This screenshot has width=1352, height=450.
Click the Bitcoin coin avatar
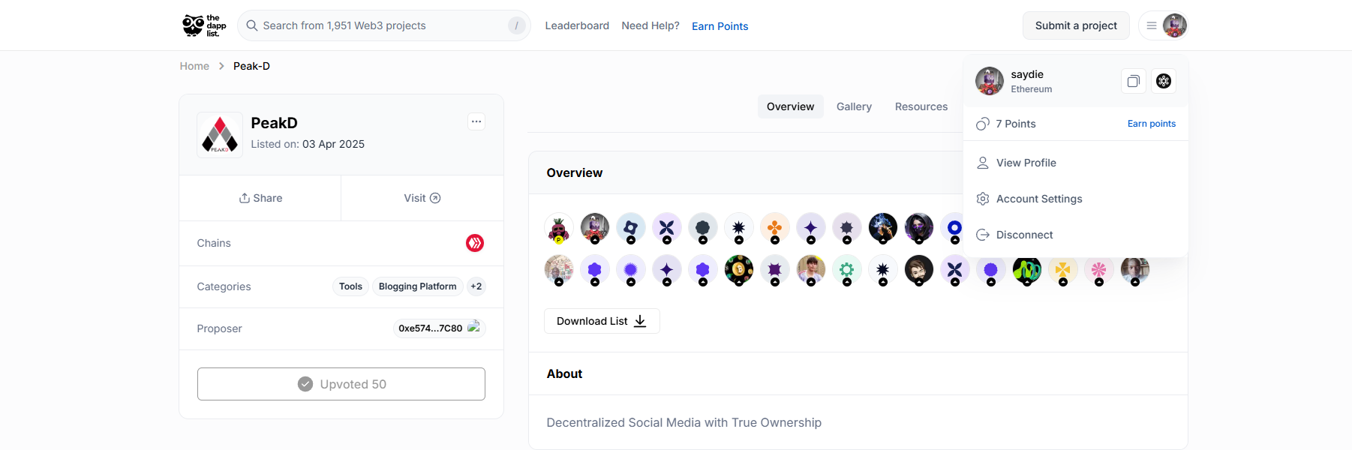point(739,270)
